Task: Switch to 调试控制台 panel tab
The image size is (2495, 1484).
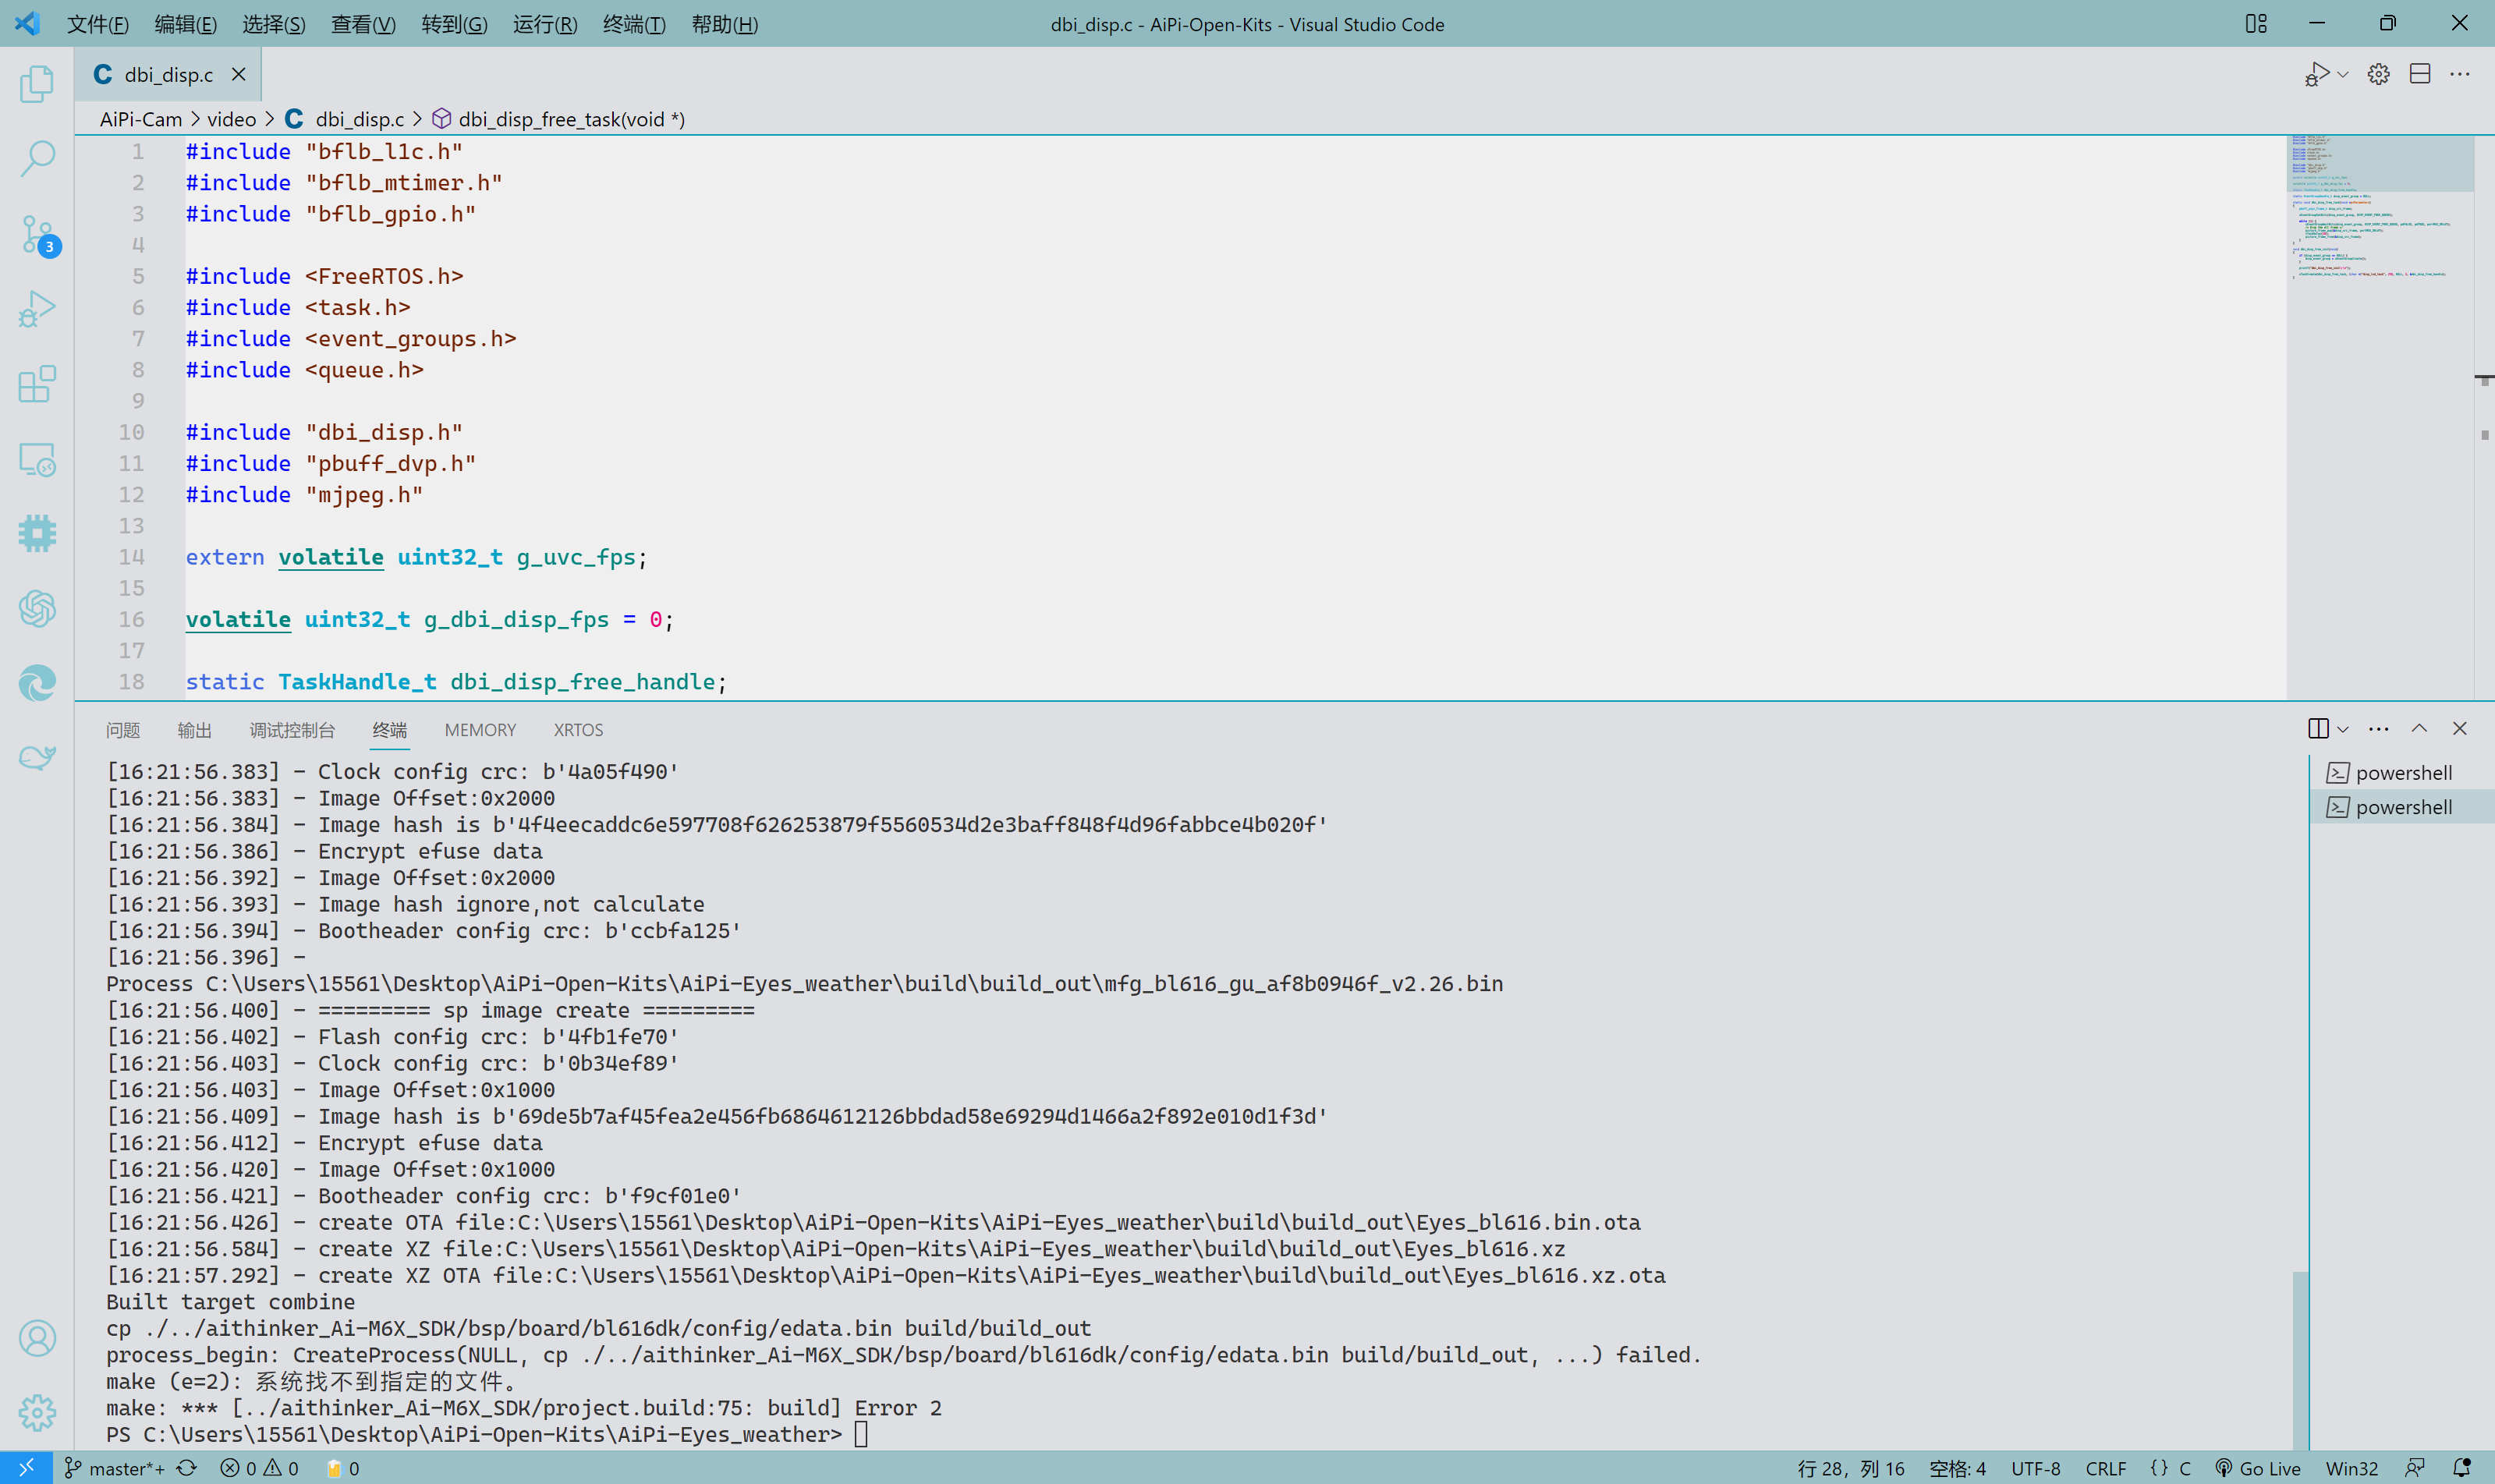Action: (292, 730)
